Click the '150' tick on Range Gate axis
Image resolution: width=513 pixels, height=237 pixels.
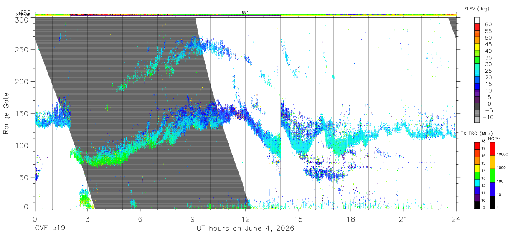click(x=22, y=113)
